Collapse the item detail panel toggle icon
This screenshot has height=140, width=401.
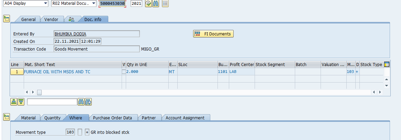click(6, 117)
